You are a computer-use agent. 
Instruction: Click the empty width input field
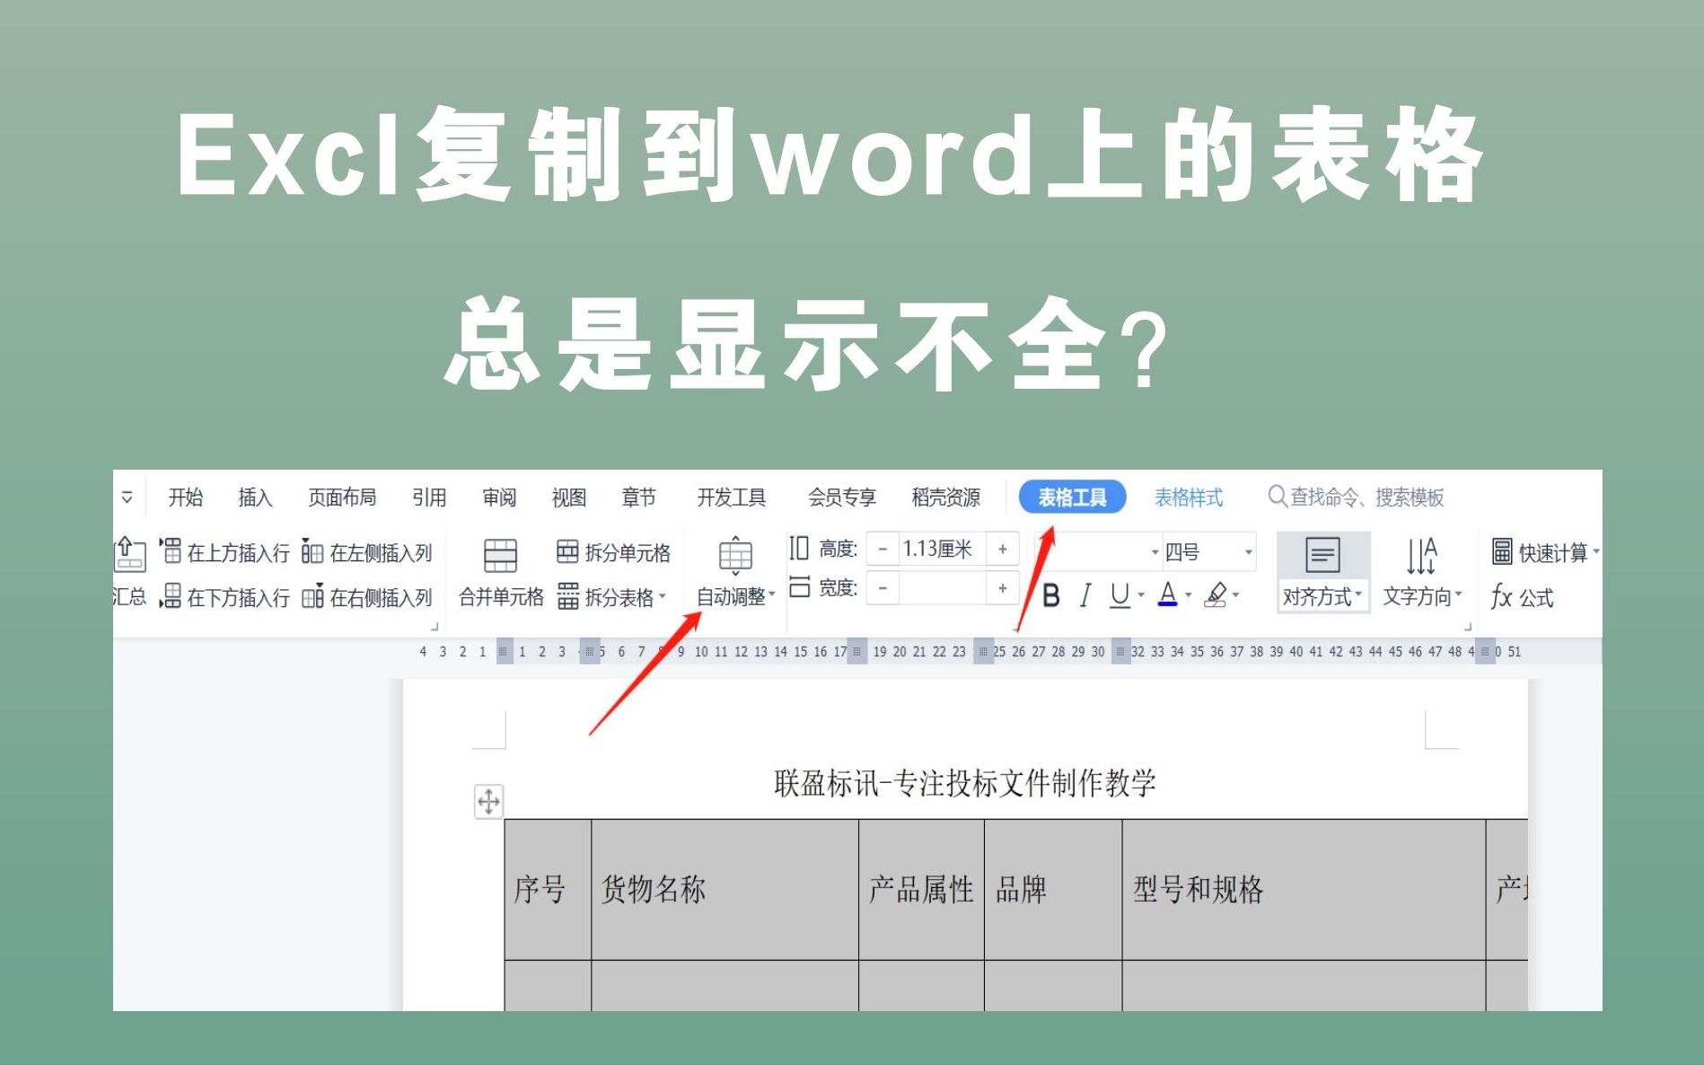(x=943, y=588)
